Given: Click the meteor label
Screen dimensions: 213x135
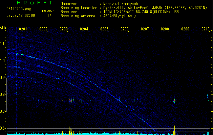Looking at the screenshot, I should (x=48, y=10).
